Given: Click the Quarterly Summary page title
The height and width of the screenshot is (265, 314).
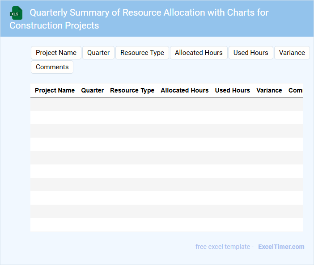Looking at the screenshot, I should click(x=139, y=19).
